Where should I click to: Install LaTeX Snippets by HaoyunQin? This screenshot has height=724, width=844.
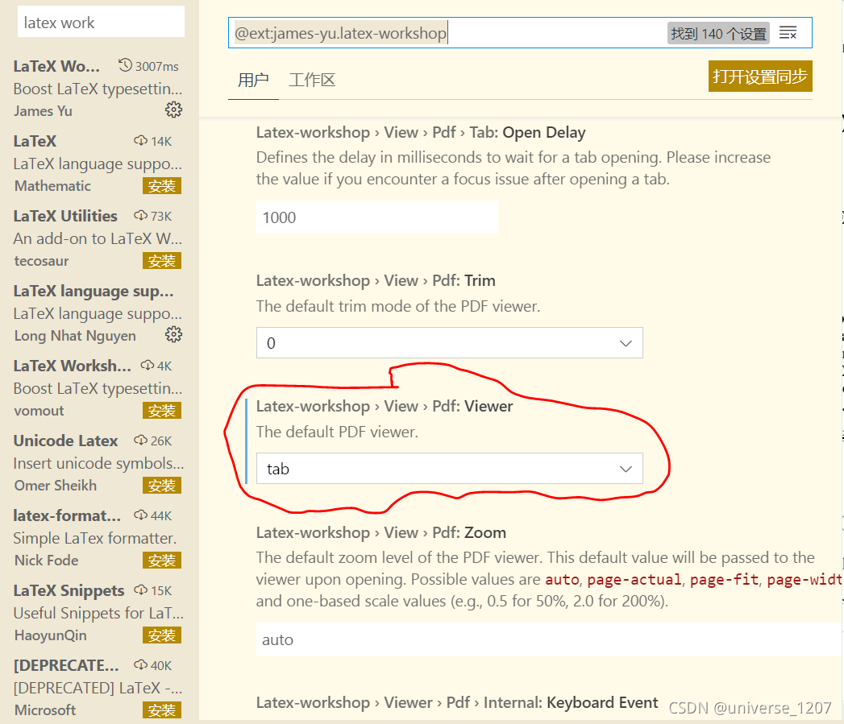click(162, 635)
